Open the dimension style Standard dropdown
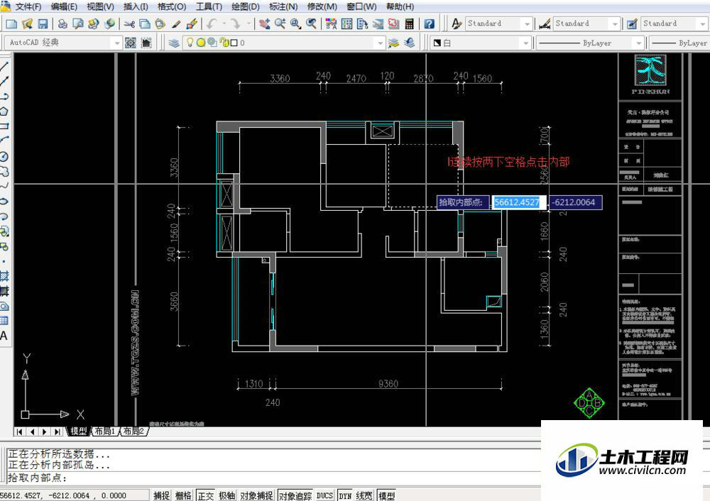This screenshot has width=710, height=501. pyautogui.click(x=614, y=23)
